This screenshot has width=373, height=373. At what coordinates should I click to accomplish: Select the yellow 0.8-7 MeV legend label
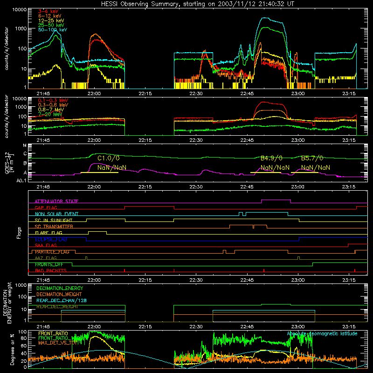coord(51,110)
